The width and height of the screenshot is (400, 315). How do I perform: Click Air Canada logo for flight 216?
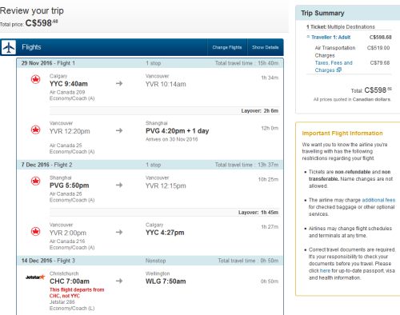click(35, 231)
